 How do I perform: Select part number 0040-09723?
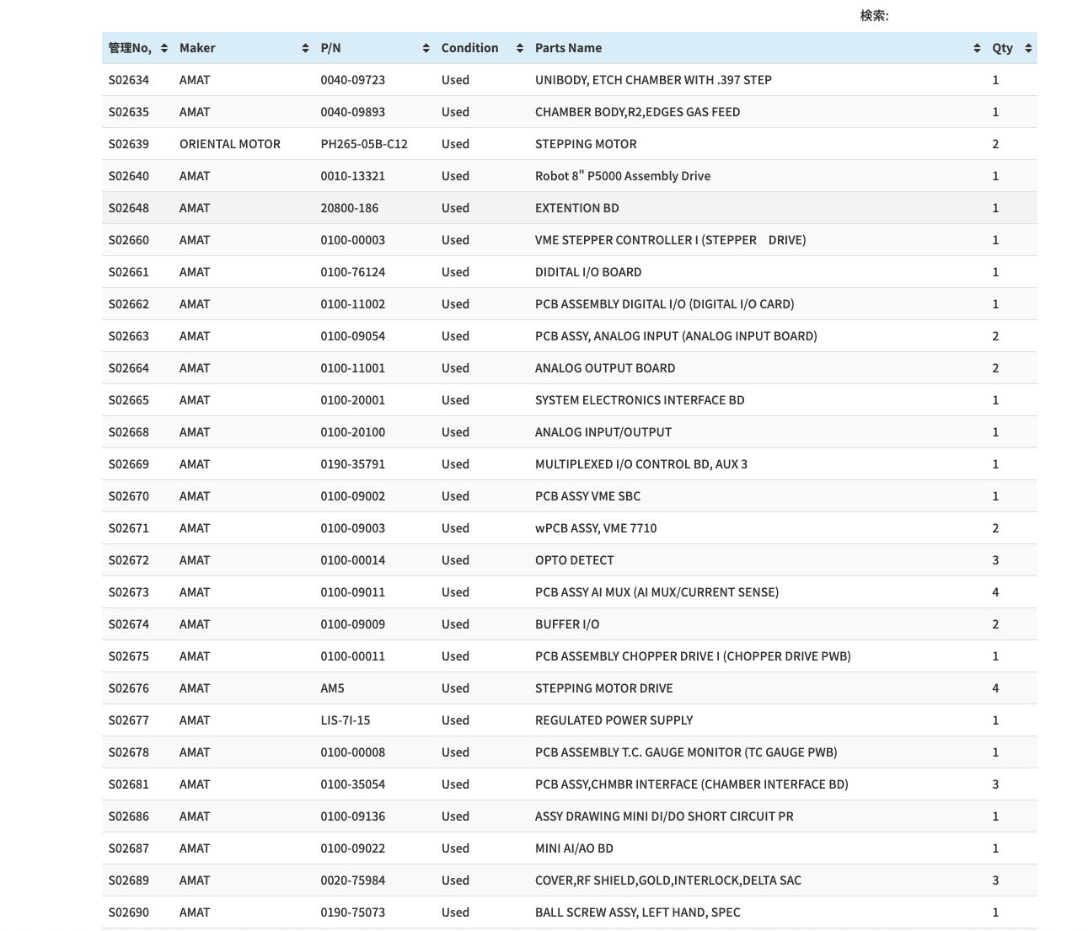[x=352, y=80]
